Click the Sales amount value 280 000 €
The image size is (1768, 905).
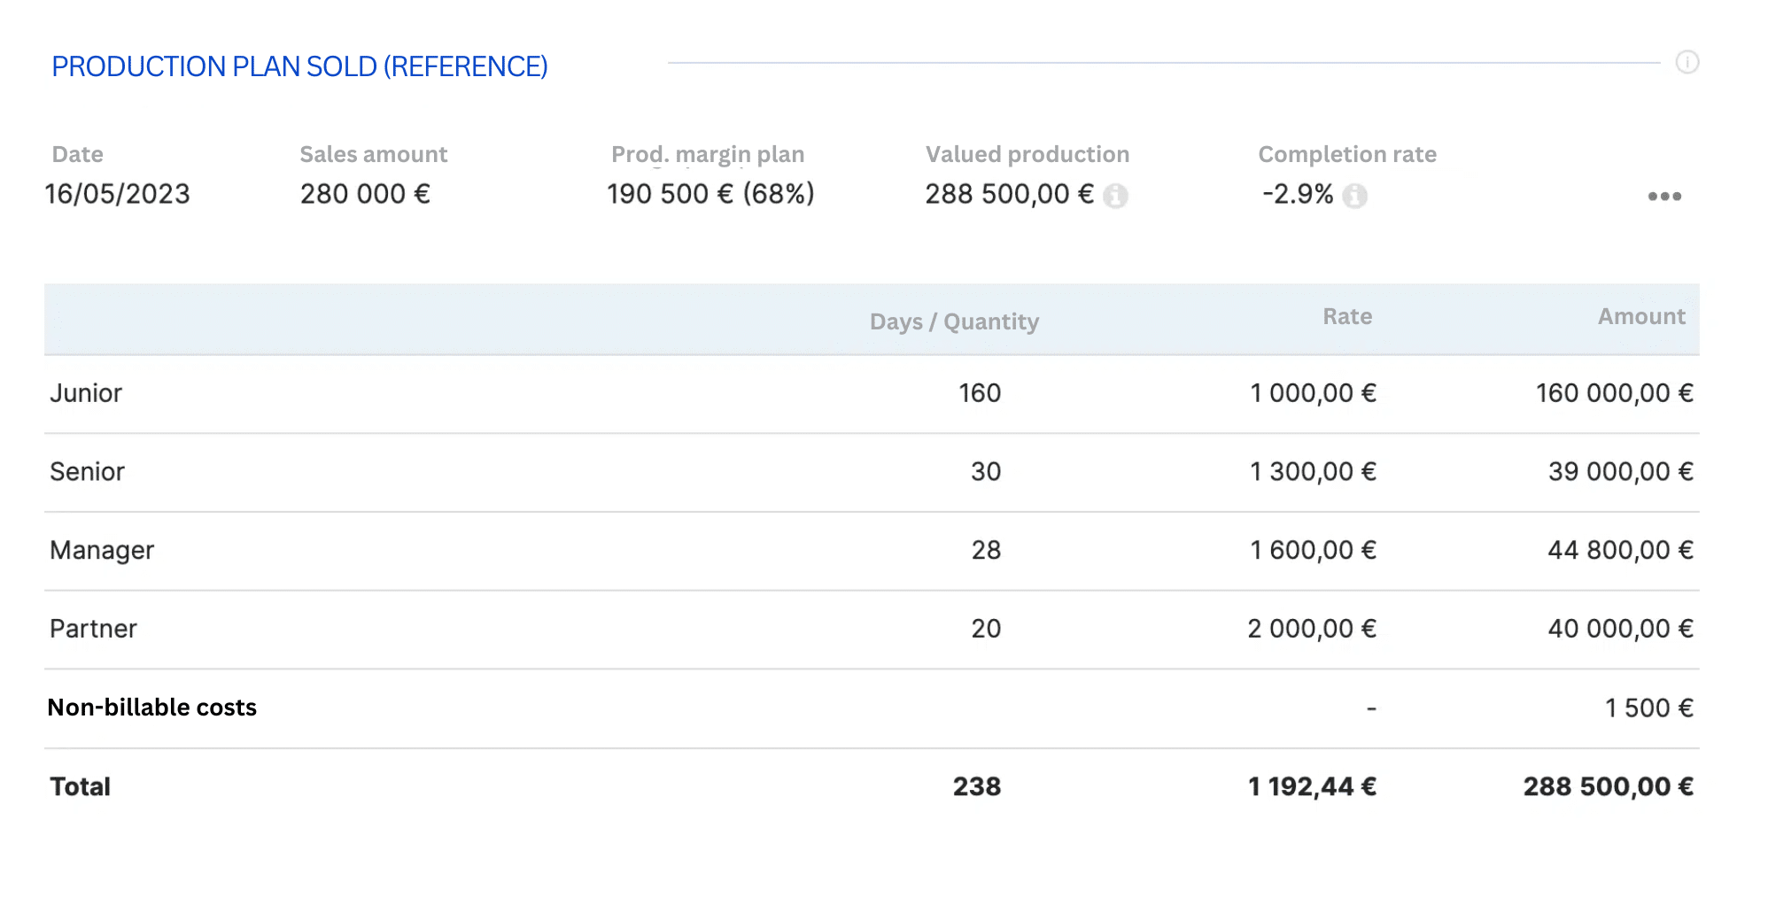(x=365, y=194)
